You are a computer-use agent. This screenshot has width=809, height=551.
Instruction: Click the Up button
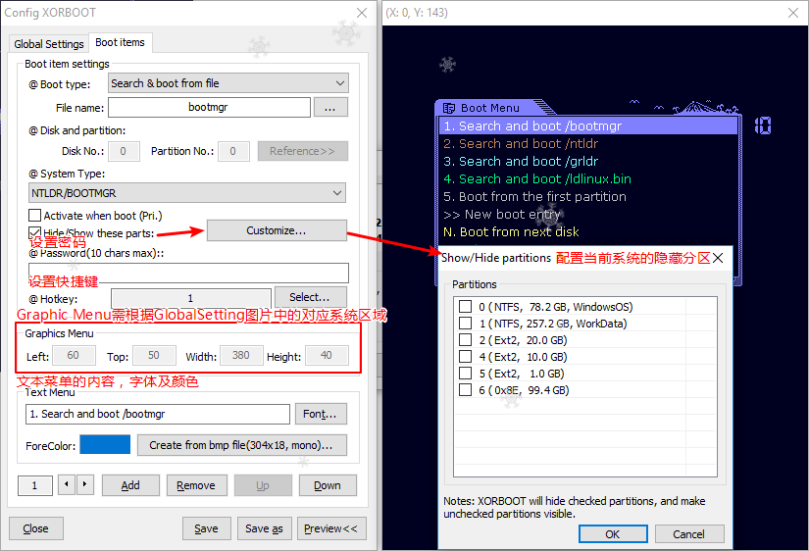pos(263,485)
